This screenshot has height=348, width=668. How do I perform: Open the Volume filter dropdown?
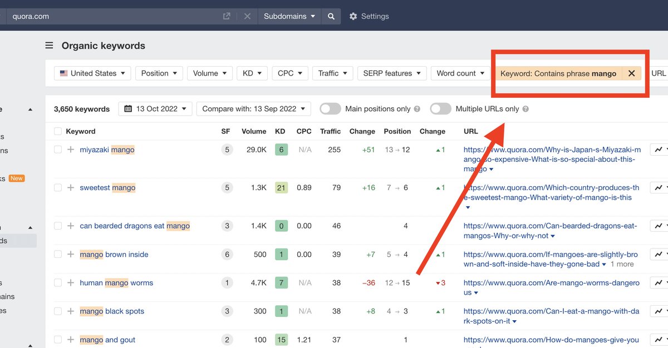[x=210, y=73]
